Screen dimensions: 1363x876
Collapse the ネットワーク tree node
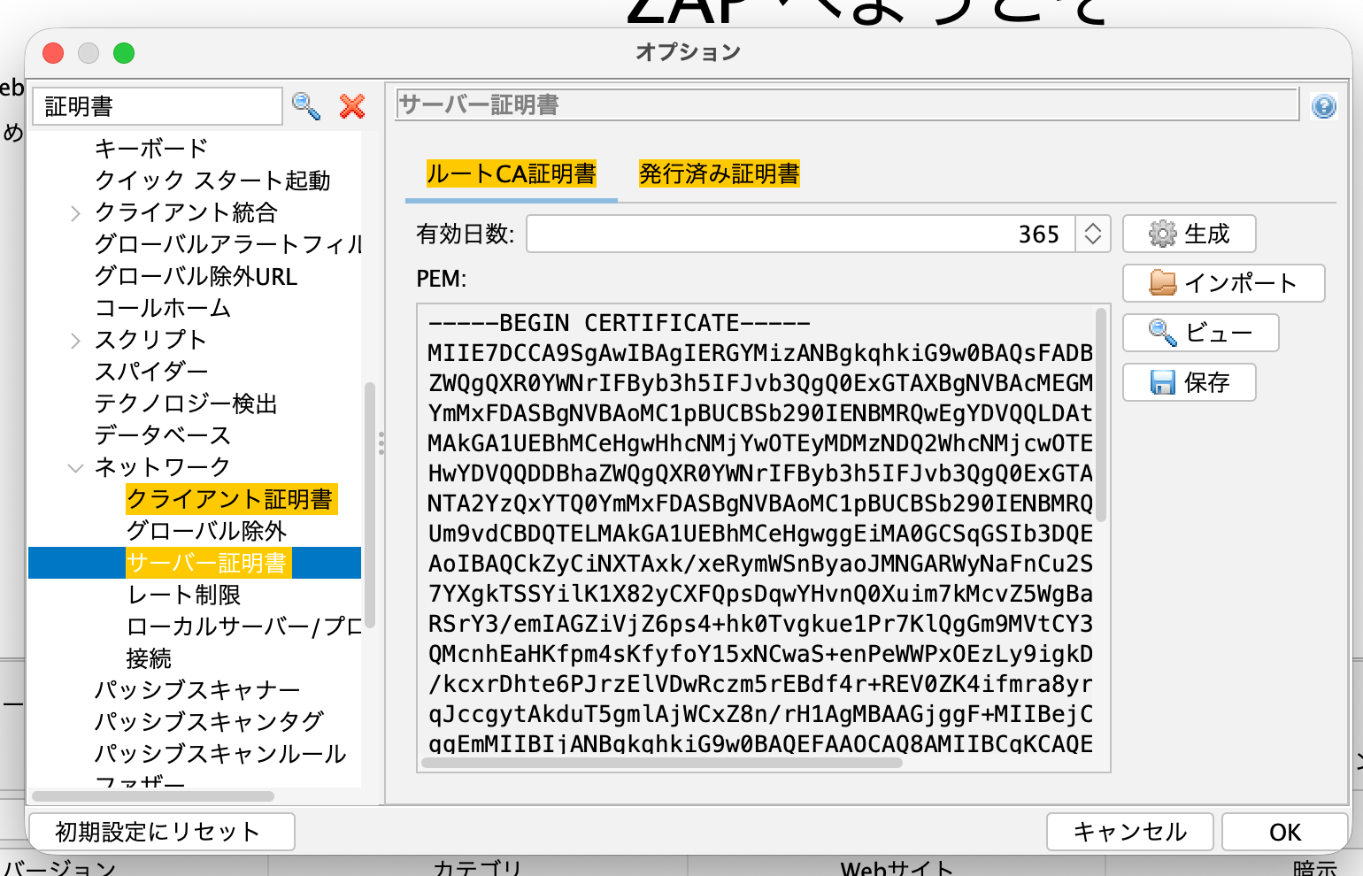[75, 468]
